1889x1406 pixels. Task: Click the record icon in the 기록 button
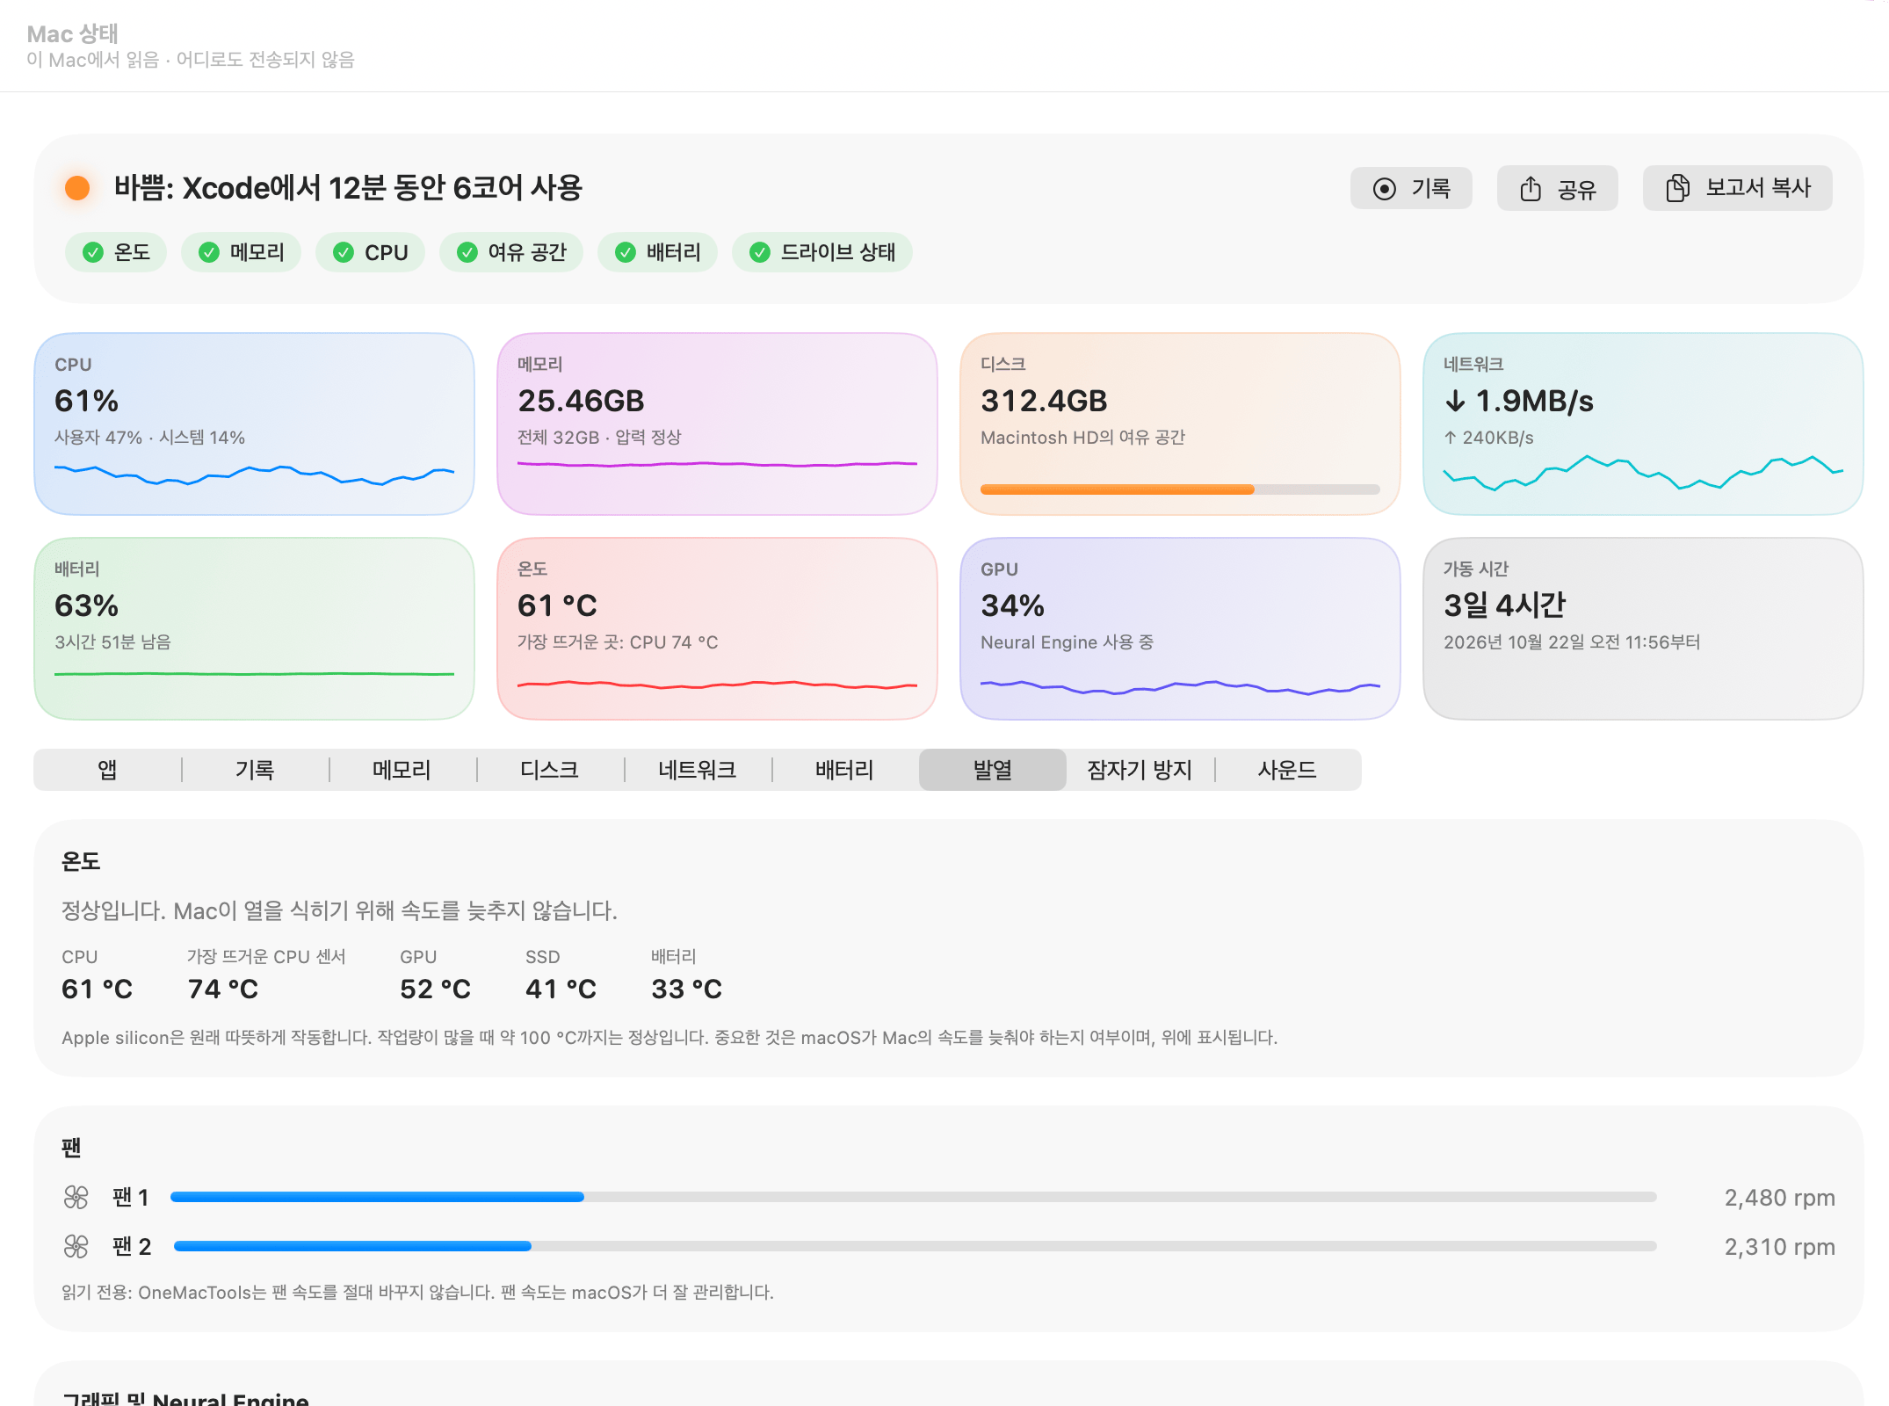[x=1385, y=189]
